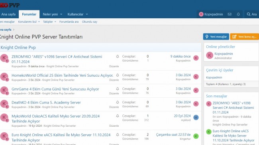Open Forumlarda ara submenu link
Screen dimensions: 259x145
pyautogui.click(x=69, y=22)
